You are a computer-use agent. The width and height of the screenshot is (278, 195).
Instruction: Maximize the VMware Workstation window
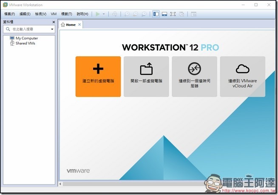coord(256,5)
